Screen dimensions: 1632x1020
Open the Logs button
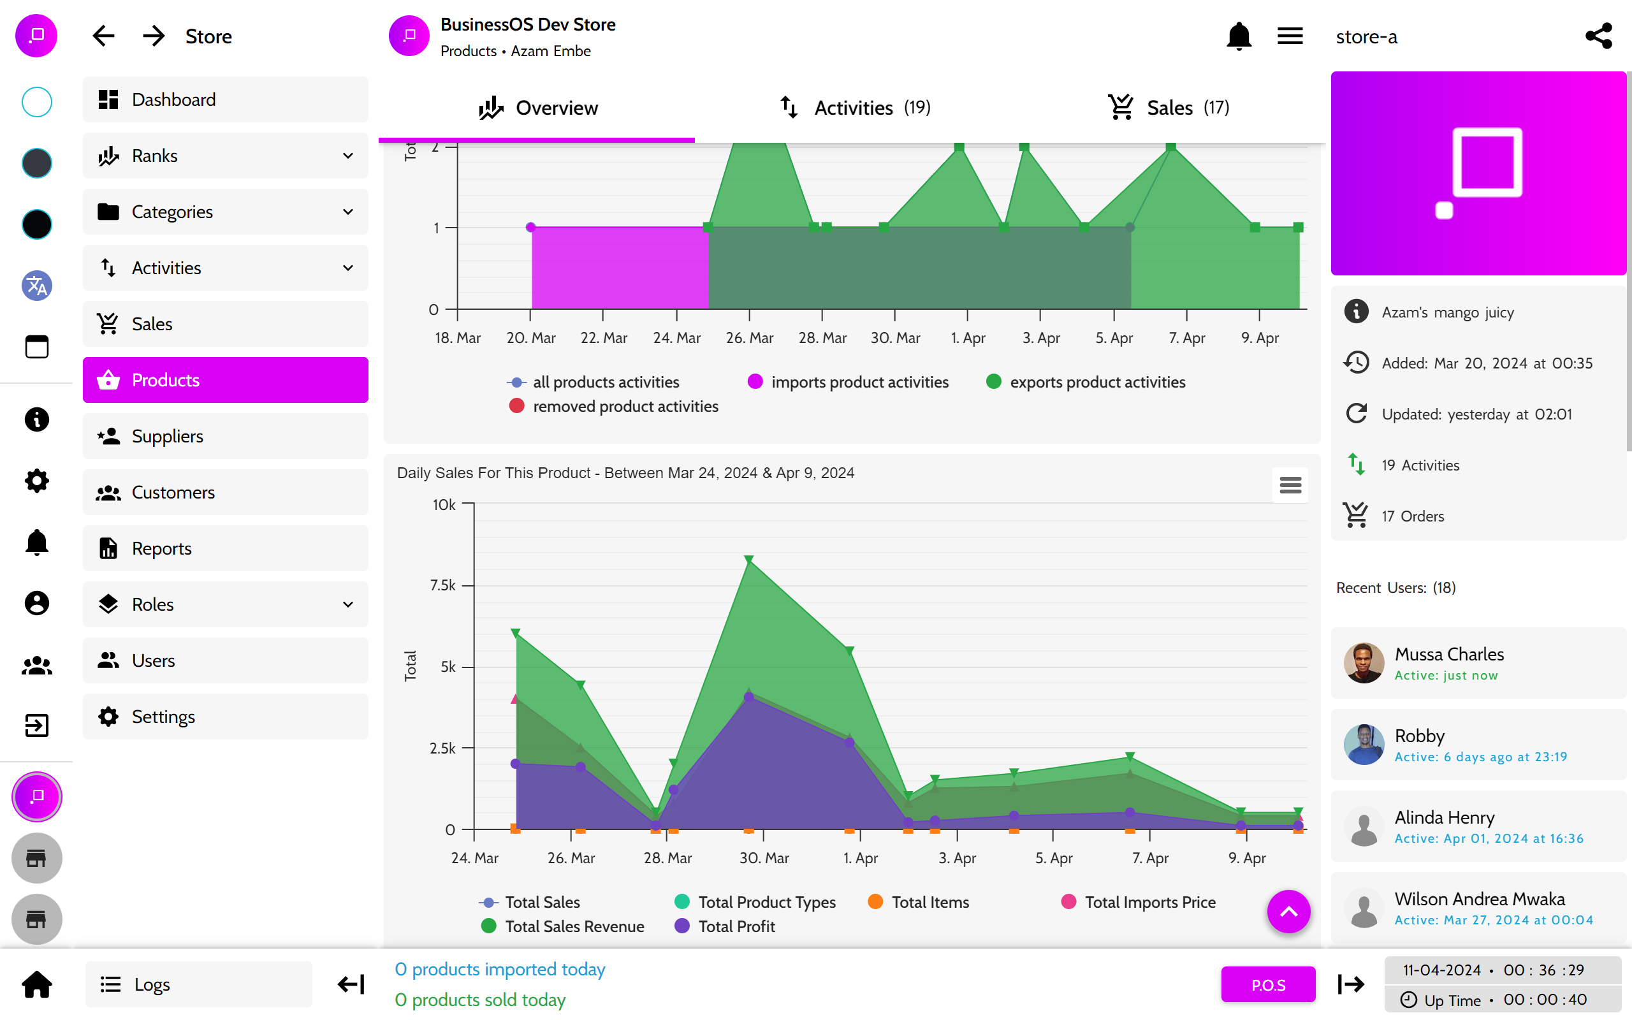click(198, 984)
